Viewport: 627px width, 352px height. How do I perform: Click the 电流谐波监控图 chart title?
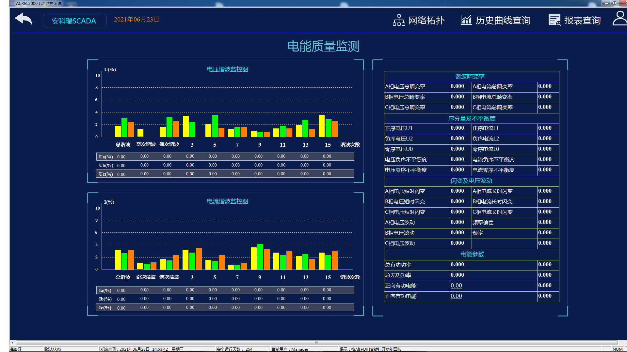[228, 201]
